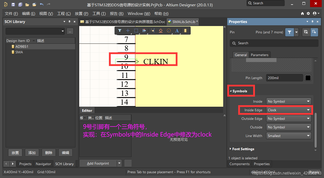Click the Properties panel filter funnel button
Screen dimensions: 324x178
(289, 32)
